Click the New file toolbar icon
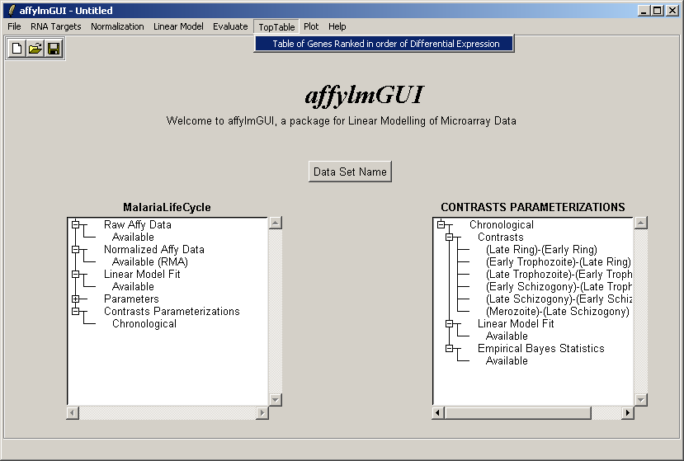The width and height of the screenshot is (684, 461). click(x=17, y=49)
